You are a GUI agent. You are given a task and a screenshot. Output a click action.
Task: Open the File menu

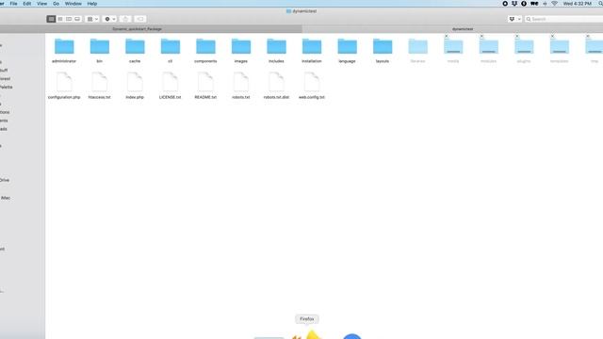13,4
